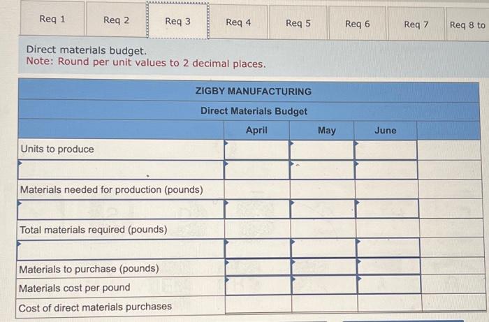Switch to the Req 1 tab
The image size is (489, 322).
(x=52, y=19)
